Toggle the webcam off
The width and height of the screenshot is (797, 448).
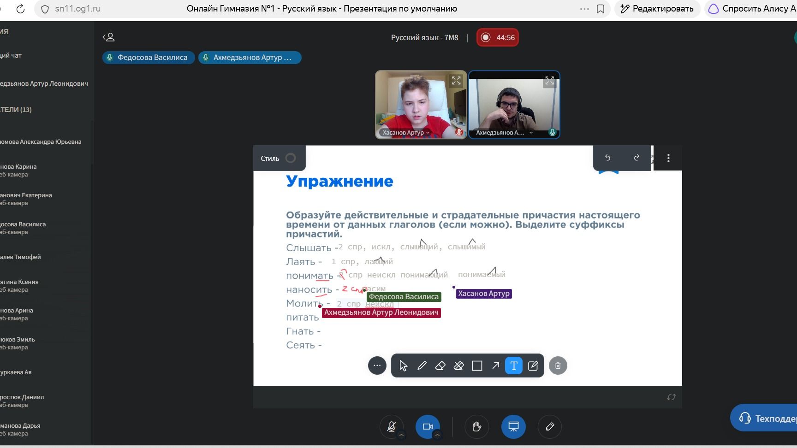click(428, 426)
